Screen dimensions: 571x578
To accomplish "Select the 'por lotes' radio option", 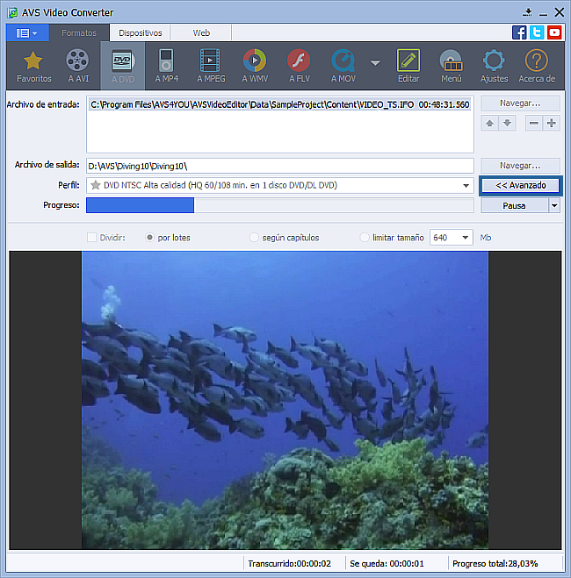I will (150, 238).
